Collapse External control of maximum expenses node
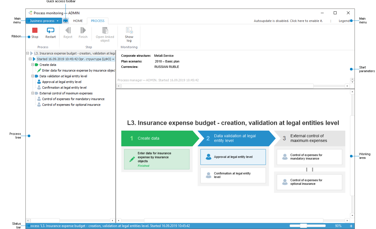Viewport: 376px width, 229px height. tap(33, 93)
